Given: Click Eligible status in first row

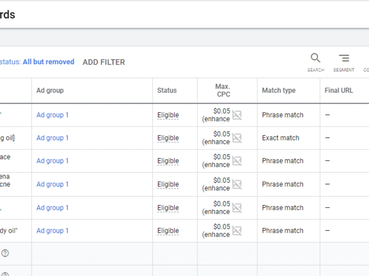Looking at the screenshot, I should coord(168,115).
